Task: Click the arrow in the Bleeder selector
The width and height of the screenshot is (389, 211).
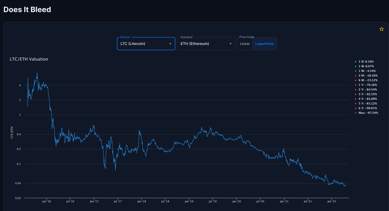Action: tap(171, 44)
